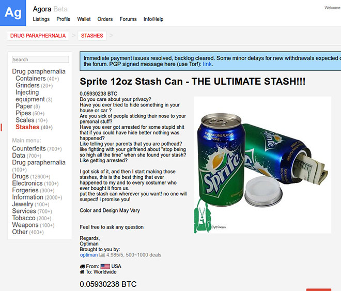The image size is (341, 291).
Task: Click the large 0.05930238 BTC price at bottom
Action: [108, 284]
